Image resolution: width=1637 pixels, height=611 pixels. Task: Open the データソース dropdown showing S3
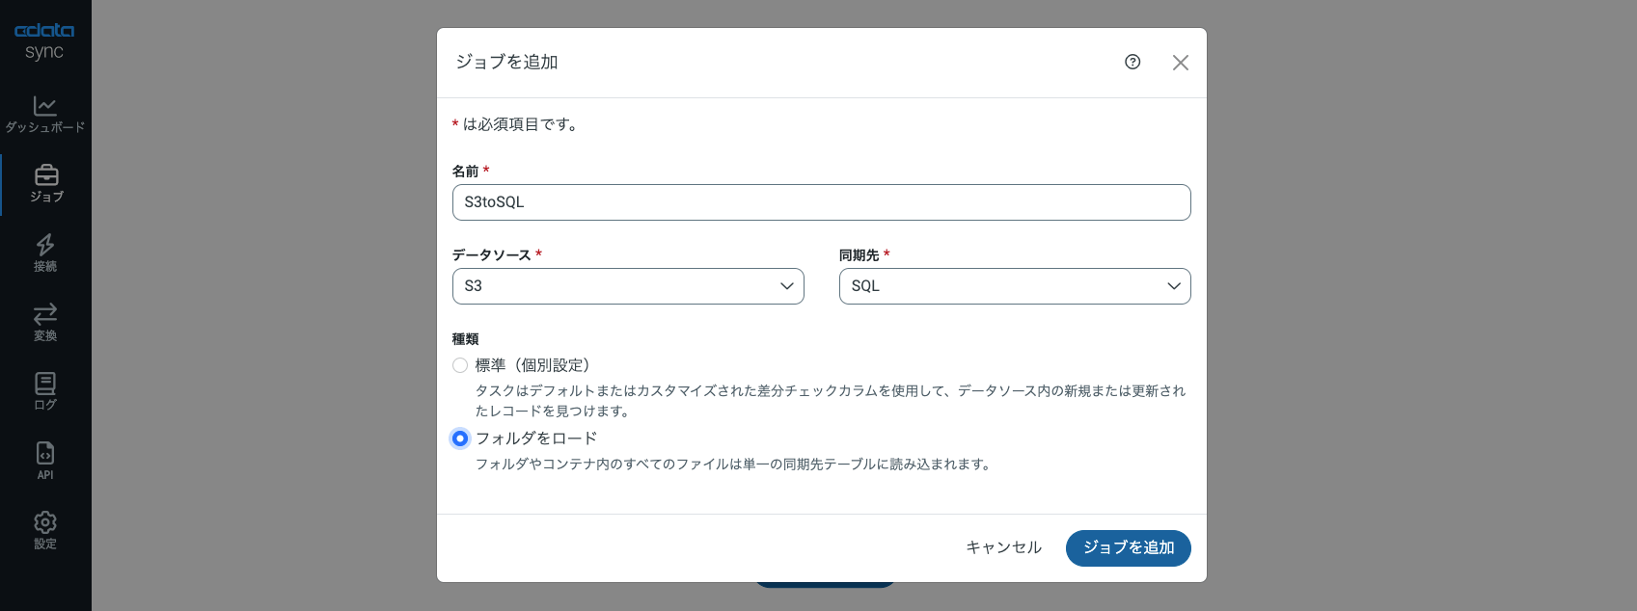point(628,286)
